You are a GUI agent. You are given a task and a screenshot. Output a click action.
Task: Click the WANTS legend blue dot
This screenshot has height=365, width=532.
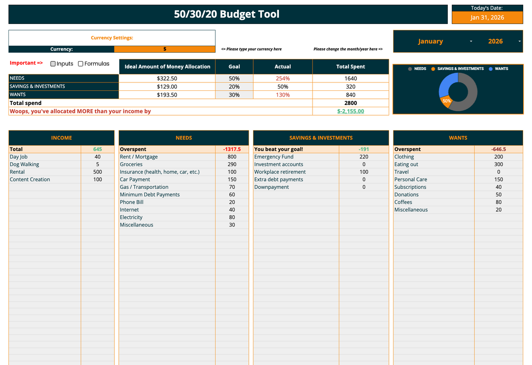(x=491, y=69)
